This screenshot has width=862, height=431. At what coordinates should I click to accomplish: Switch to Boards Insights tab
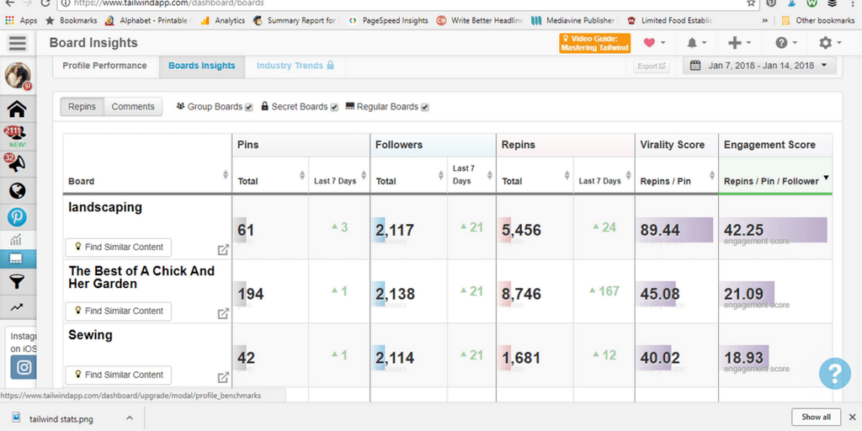click(202, 66)
